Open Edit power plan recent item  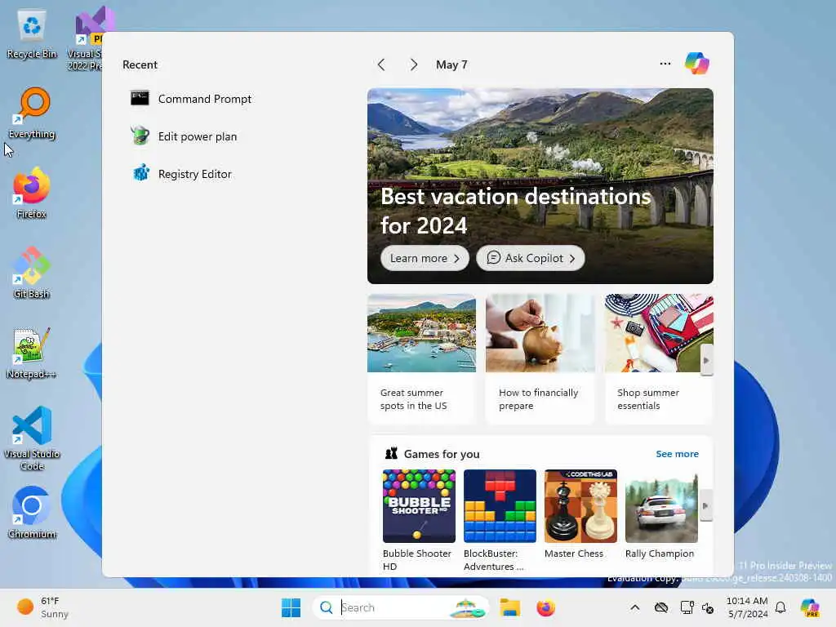pyautogui.click(x=185, y=136)
